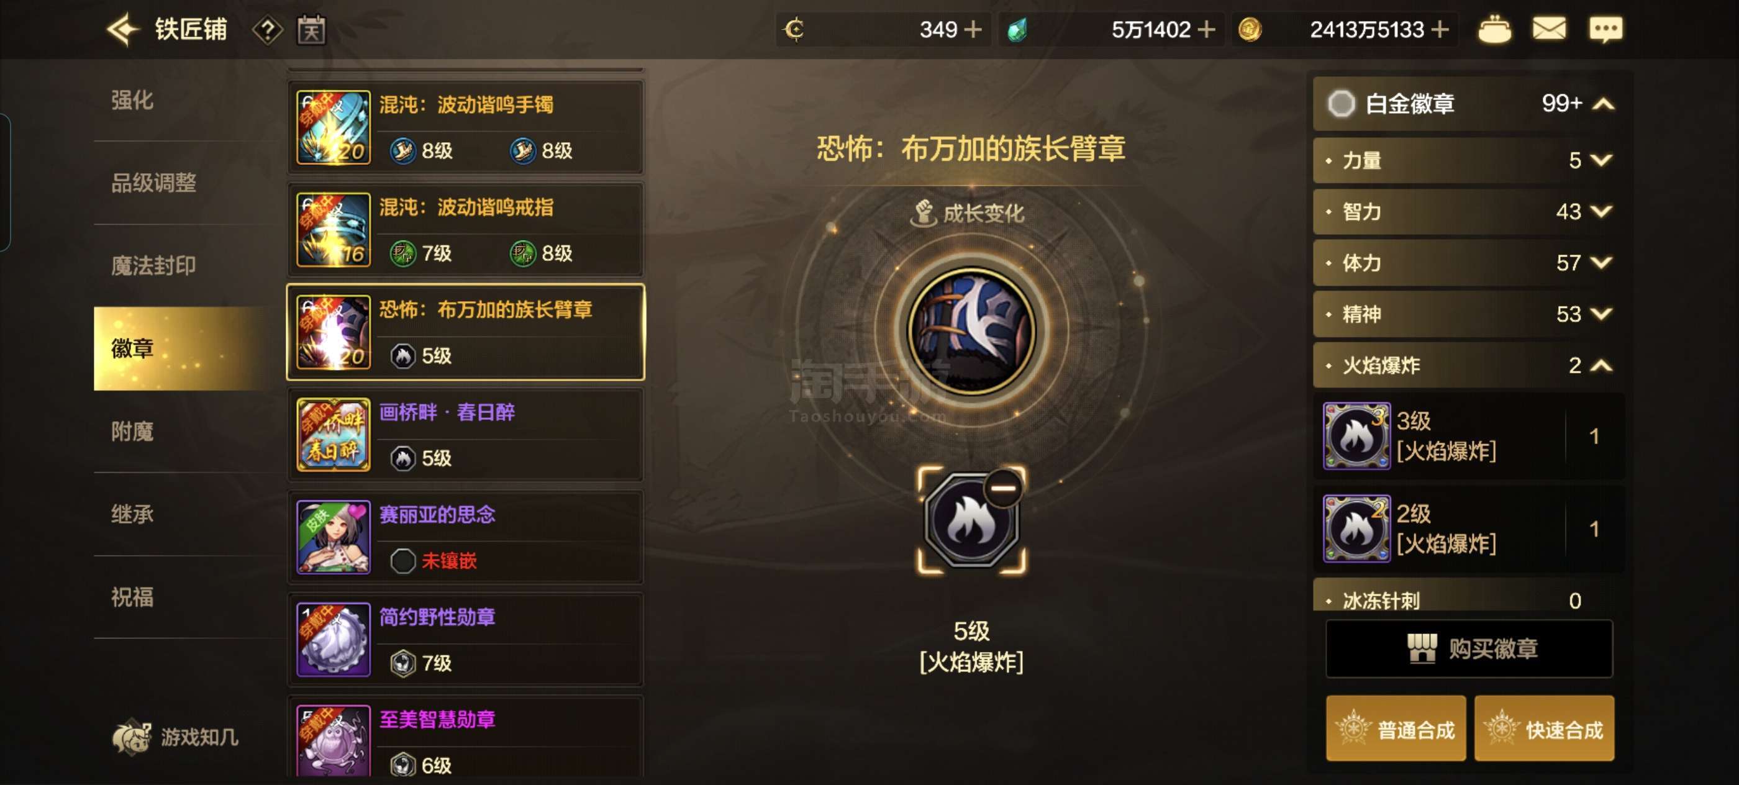Switch to the 强化 tab
This screenshot has width=1739, height=785.
tap(132, 100)
